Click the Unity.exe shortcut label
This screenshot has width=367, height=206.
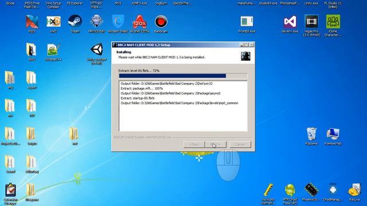tap(311, 3)
